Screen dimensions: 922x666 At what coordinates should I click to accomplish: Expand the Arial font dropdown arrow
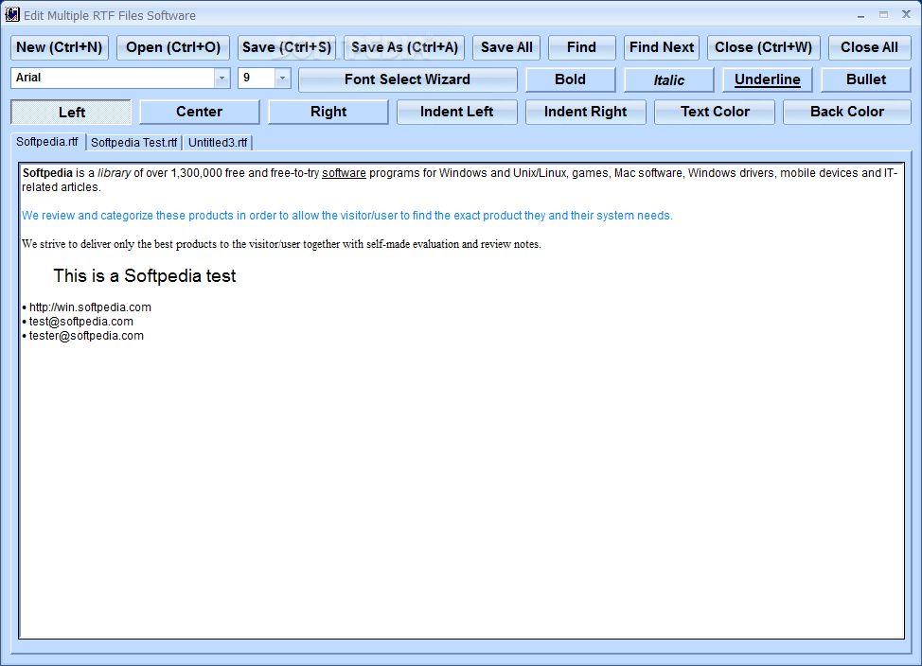(x=222, y=78)
